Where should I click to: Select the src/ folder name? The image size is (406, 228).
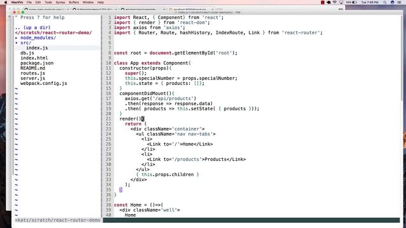pyautogui.click(x=26, y=43)
